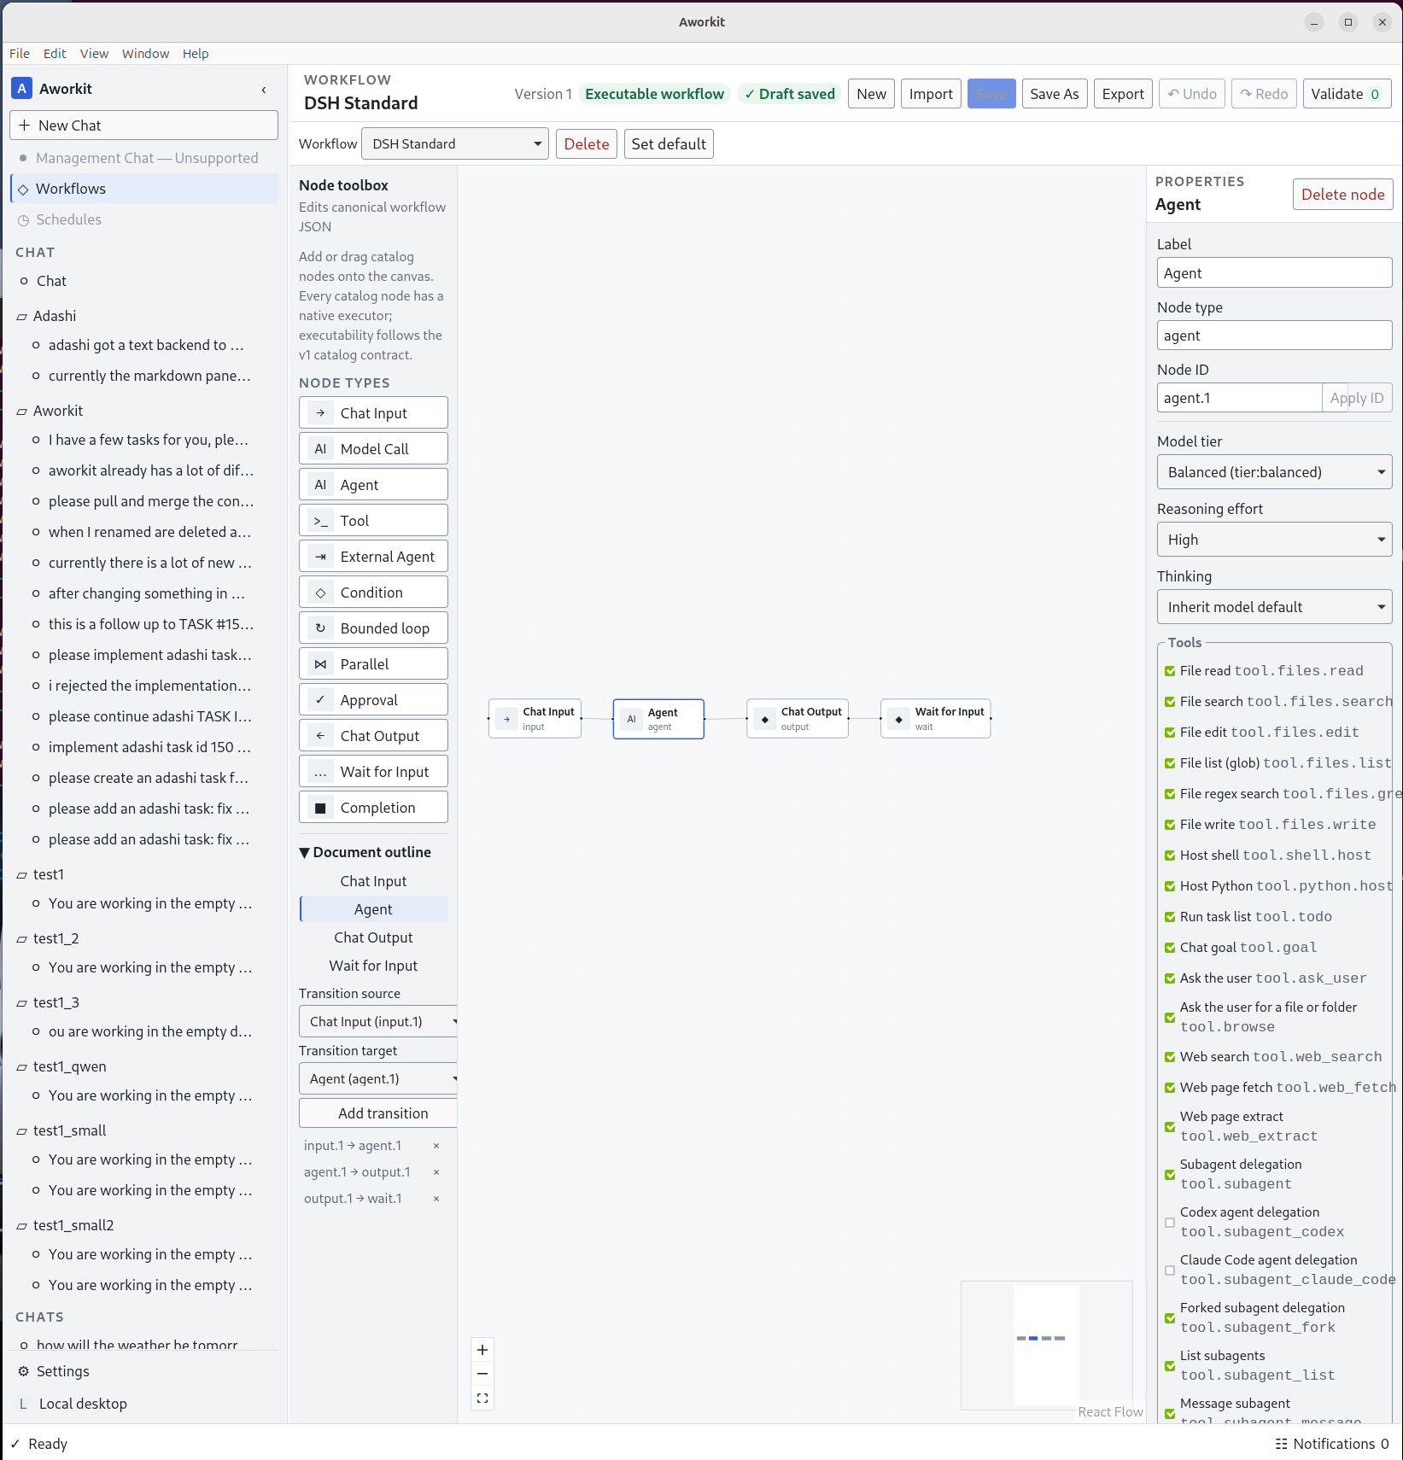The height and width of the screenshot is (1460, 1403).
Task: Uncheck Web search tool.web_search
Action: 1170,1057
